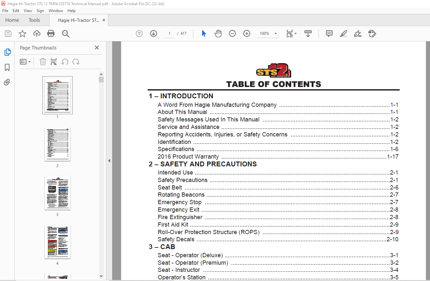
Task: Click the stamp/send for signature icon
Action: pyautogui.click(x=372, y=34)
